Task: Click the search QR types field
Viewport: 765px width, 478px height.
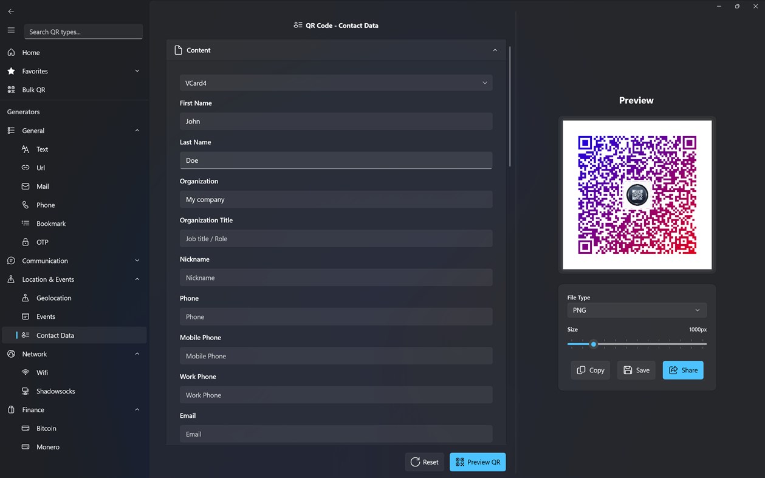Action: click(83, 31)
